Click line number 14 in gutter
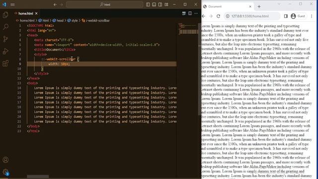The height and width of the screenshot is (179, 318). pos(19,88)
